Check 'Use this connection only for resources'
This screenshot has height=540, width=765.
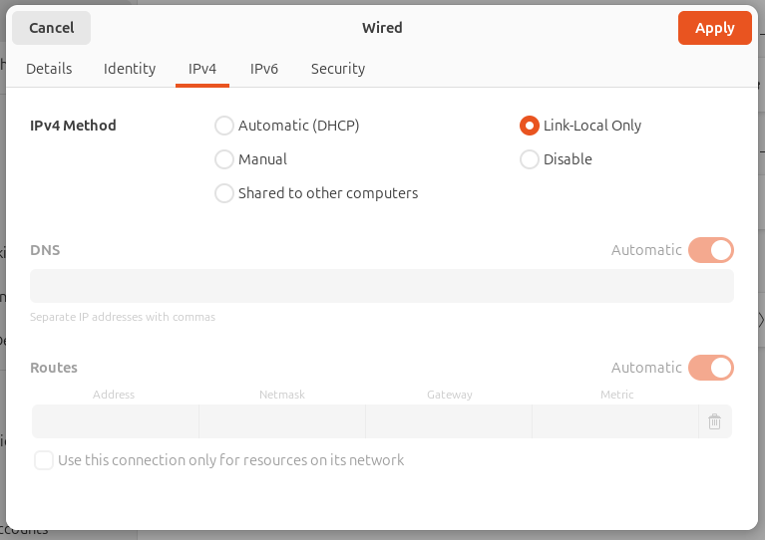pos(44,460)
